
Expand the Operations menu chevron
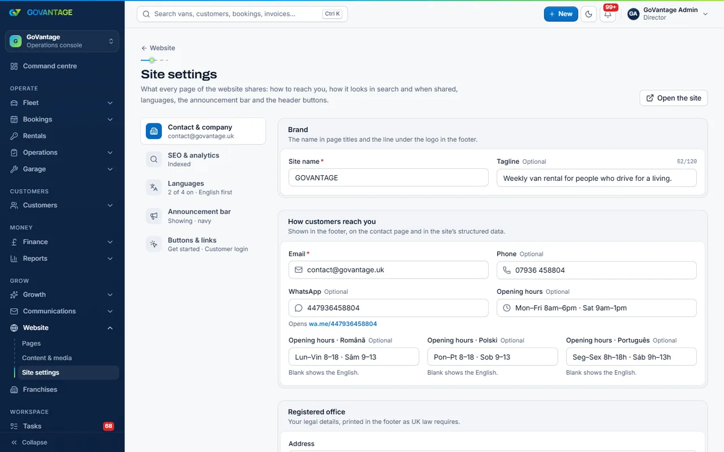tap(110, 153)
